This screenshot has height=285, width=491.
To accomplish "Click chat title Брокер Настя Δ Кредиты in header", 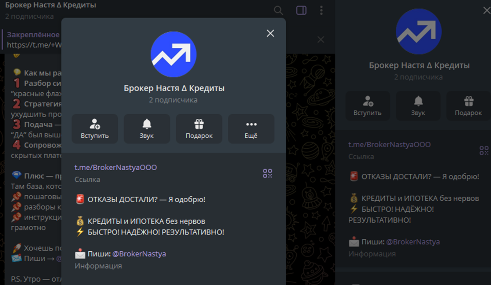I will point(51,5).
